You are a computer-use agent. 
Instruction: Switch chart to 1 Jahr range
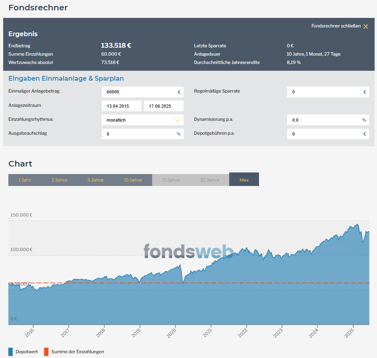tap(25, 180)
